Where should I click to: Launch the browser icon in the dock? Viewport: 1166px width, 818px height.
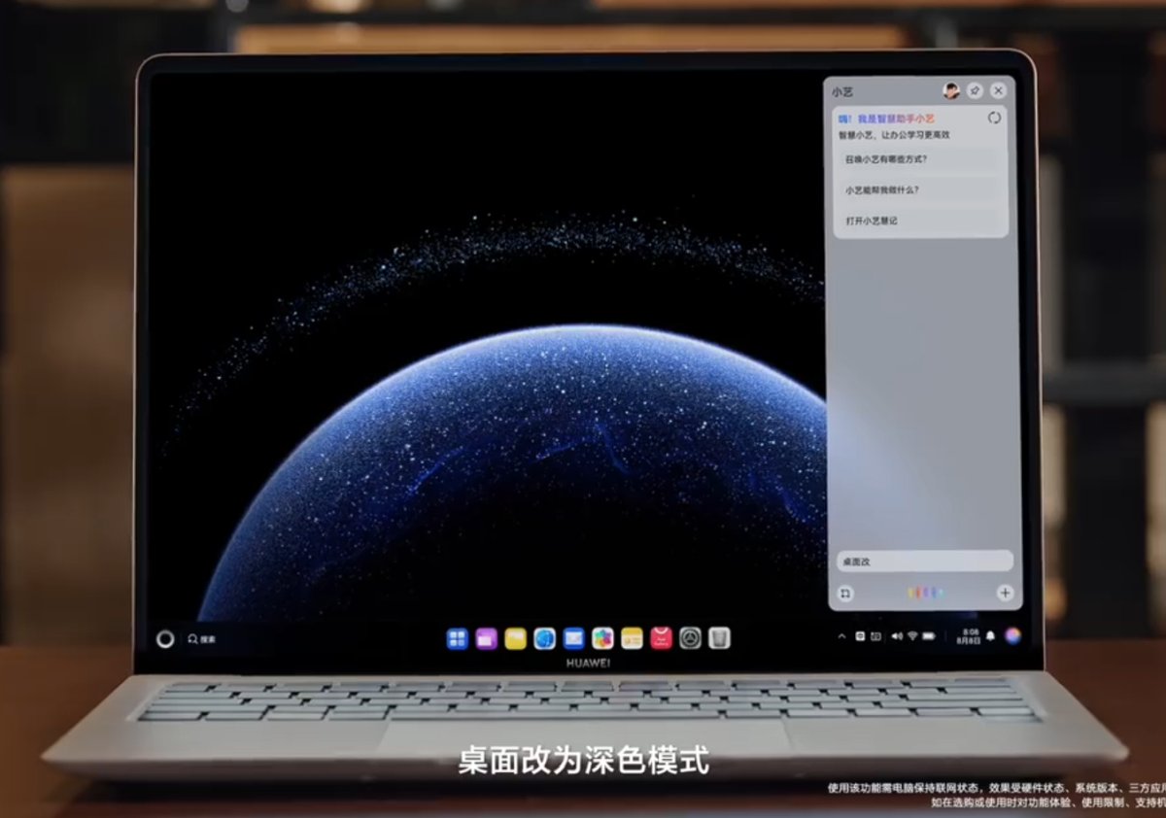542,639
